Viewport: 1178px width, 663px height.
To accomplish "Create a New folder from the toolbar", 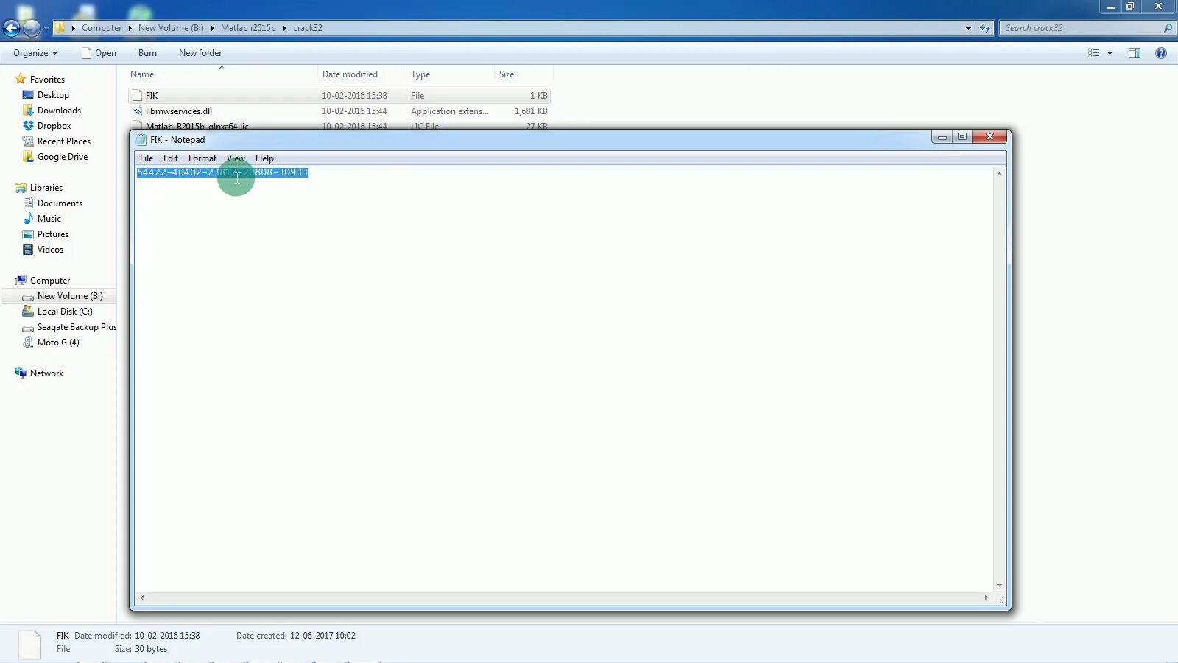I will pyautogui.click(x=200, y=53).
